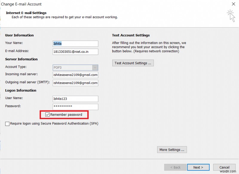
Task: Click the Incoming mail server field
Action: [x=75, y=75]
